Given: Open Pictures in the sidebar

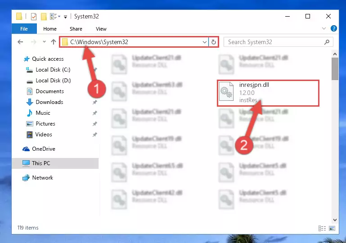Looking at the screenshot, I should (45, 124).
